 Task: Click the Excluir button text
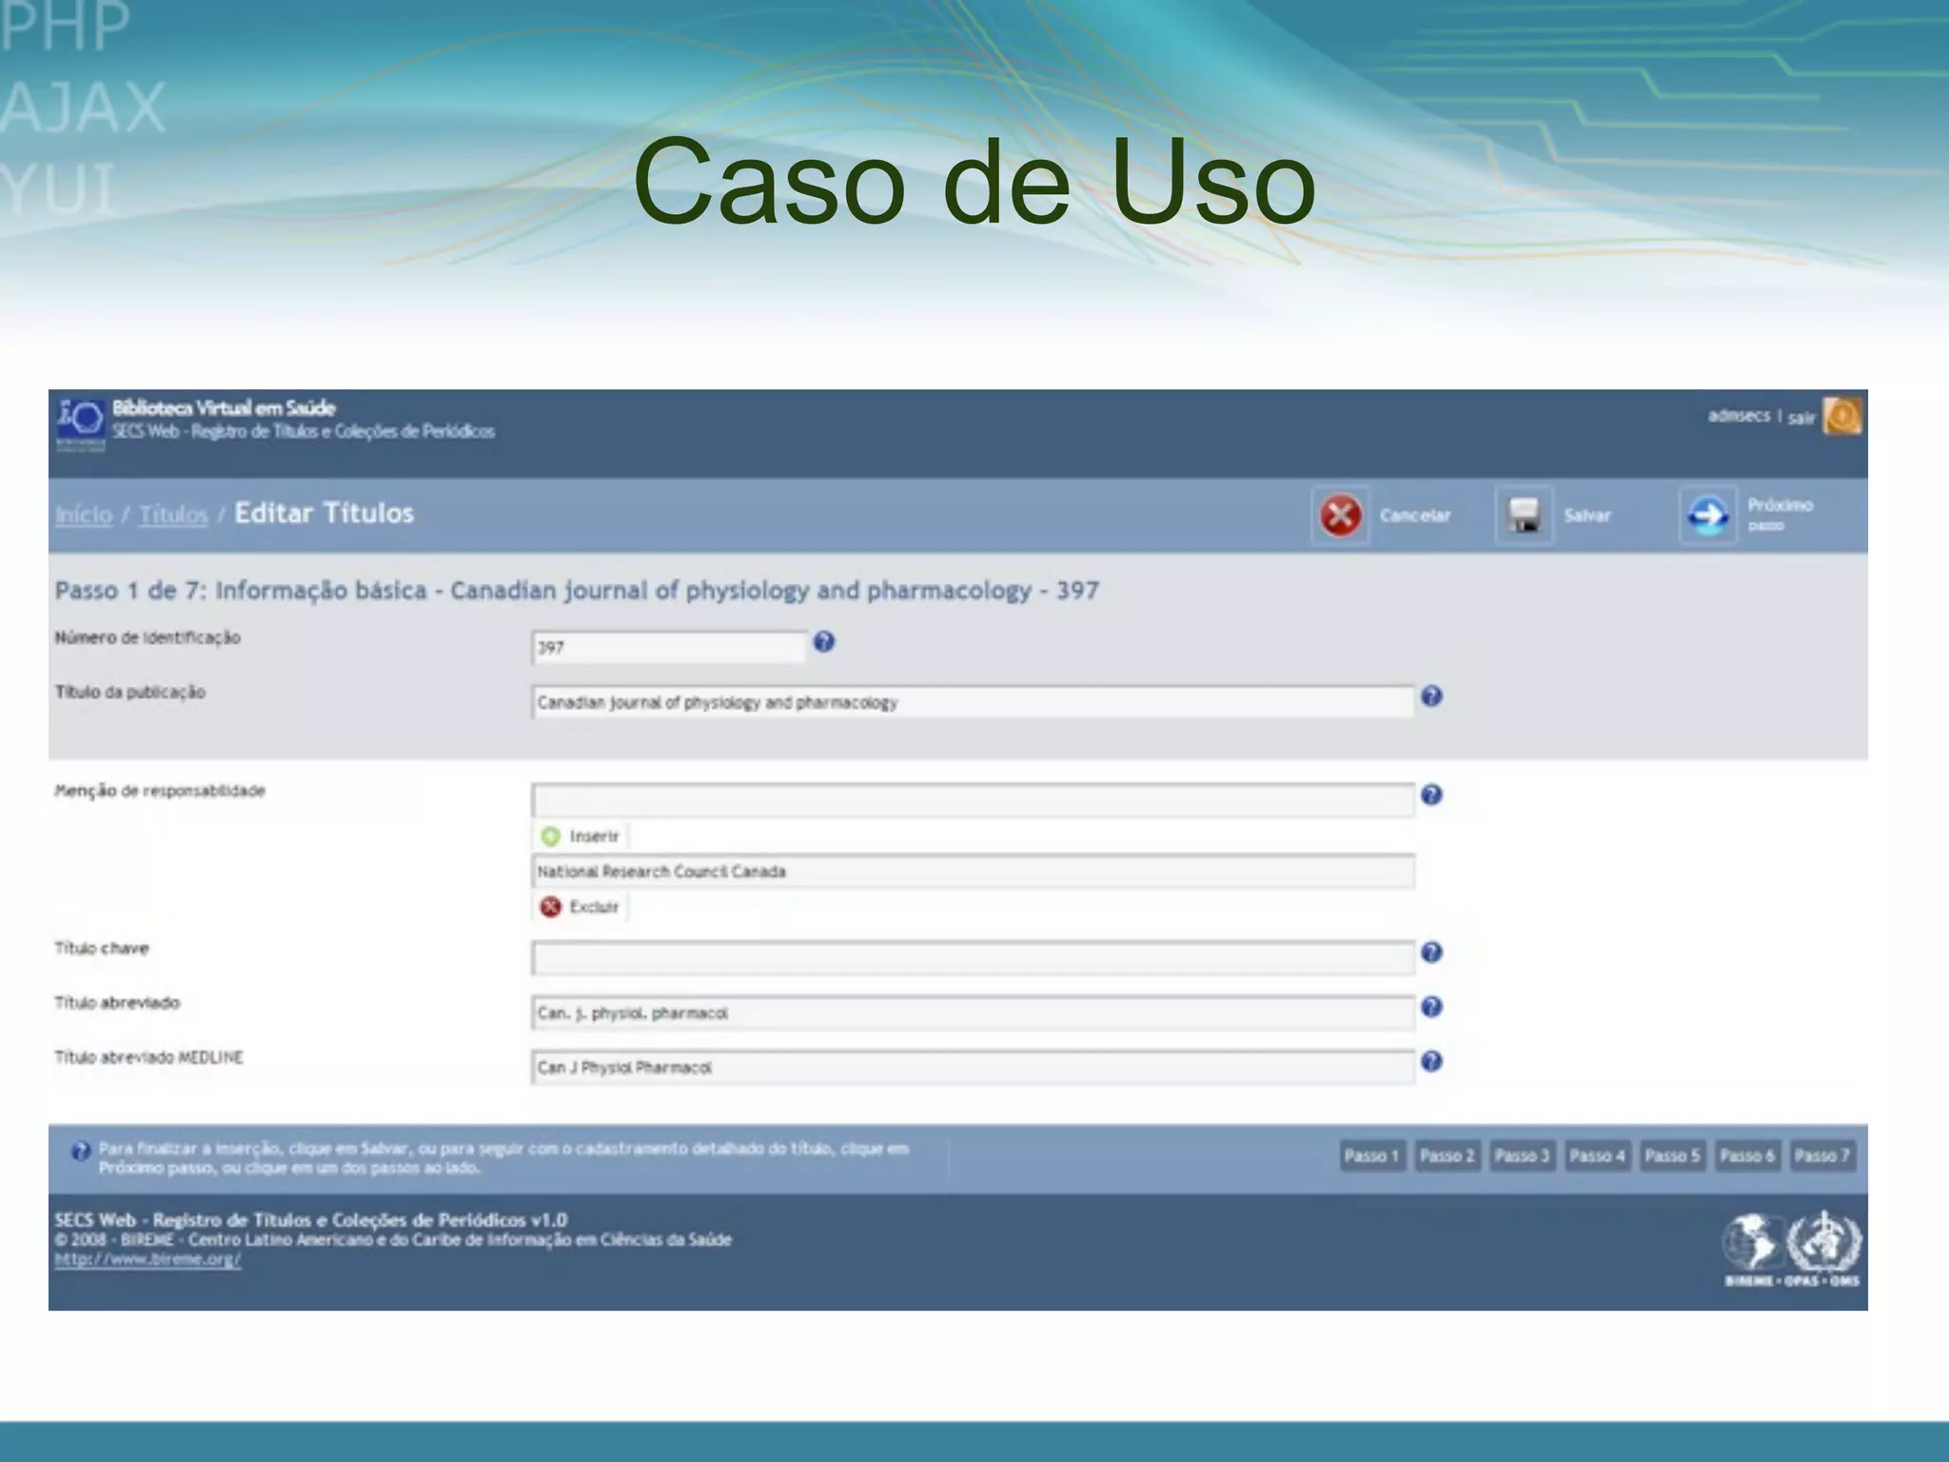(x=594, y=907)
